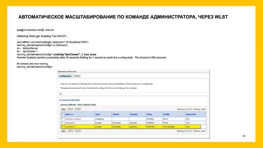This screenshot has width=263, height=148.
Task: Click the Clone button below the servers table
Action: (x=70, y=131)
